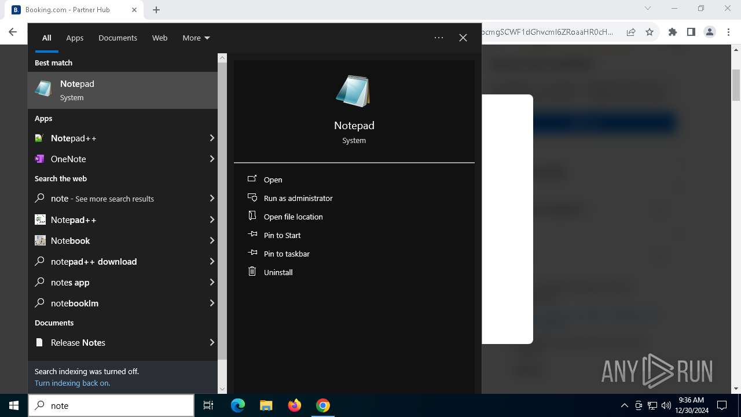This screenshot has width=741, height=417.
Task: Expand the Notebook web result arrow
Action: pos(212,240)
